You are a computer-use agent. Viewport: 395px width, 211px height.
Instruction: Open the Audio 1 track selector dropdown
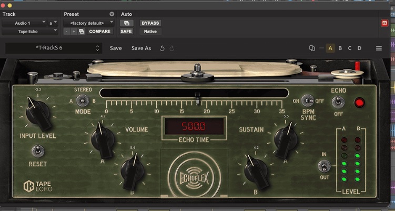click(x=24, y=23)
